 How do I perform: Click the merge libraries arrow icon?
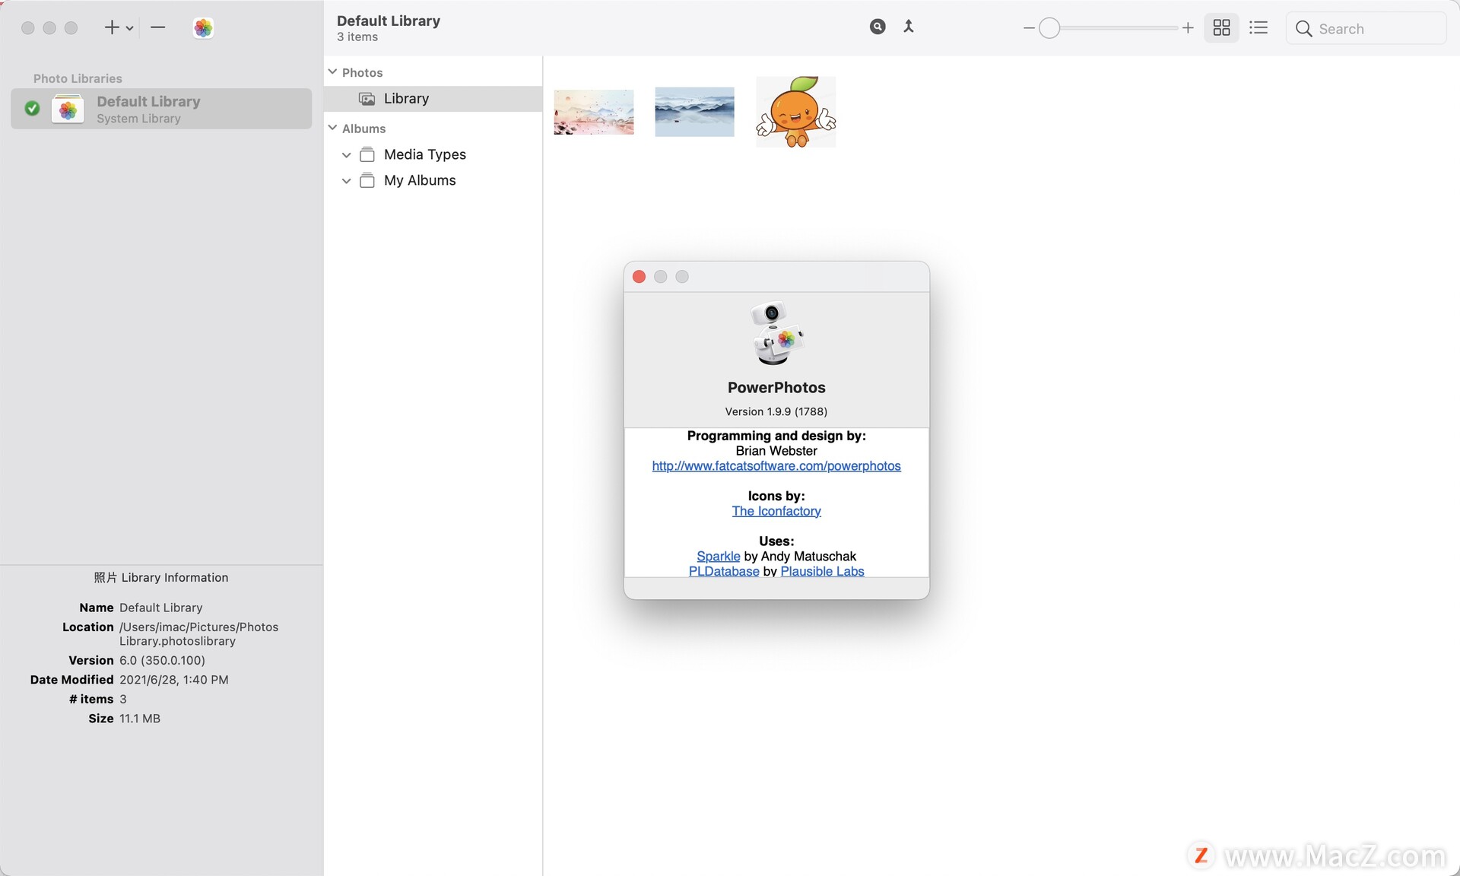tap(908, 27)
